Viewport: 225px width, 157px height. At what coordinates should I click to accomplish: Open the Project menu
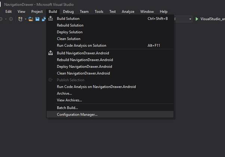[37, 12]
